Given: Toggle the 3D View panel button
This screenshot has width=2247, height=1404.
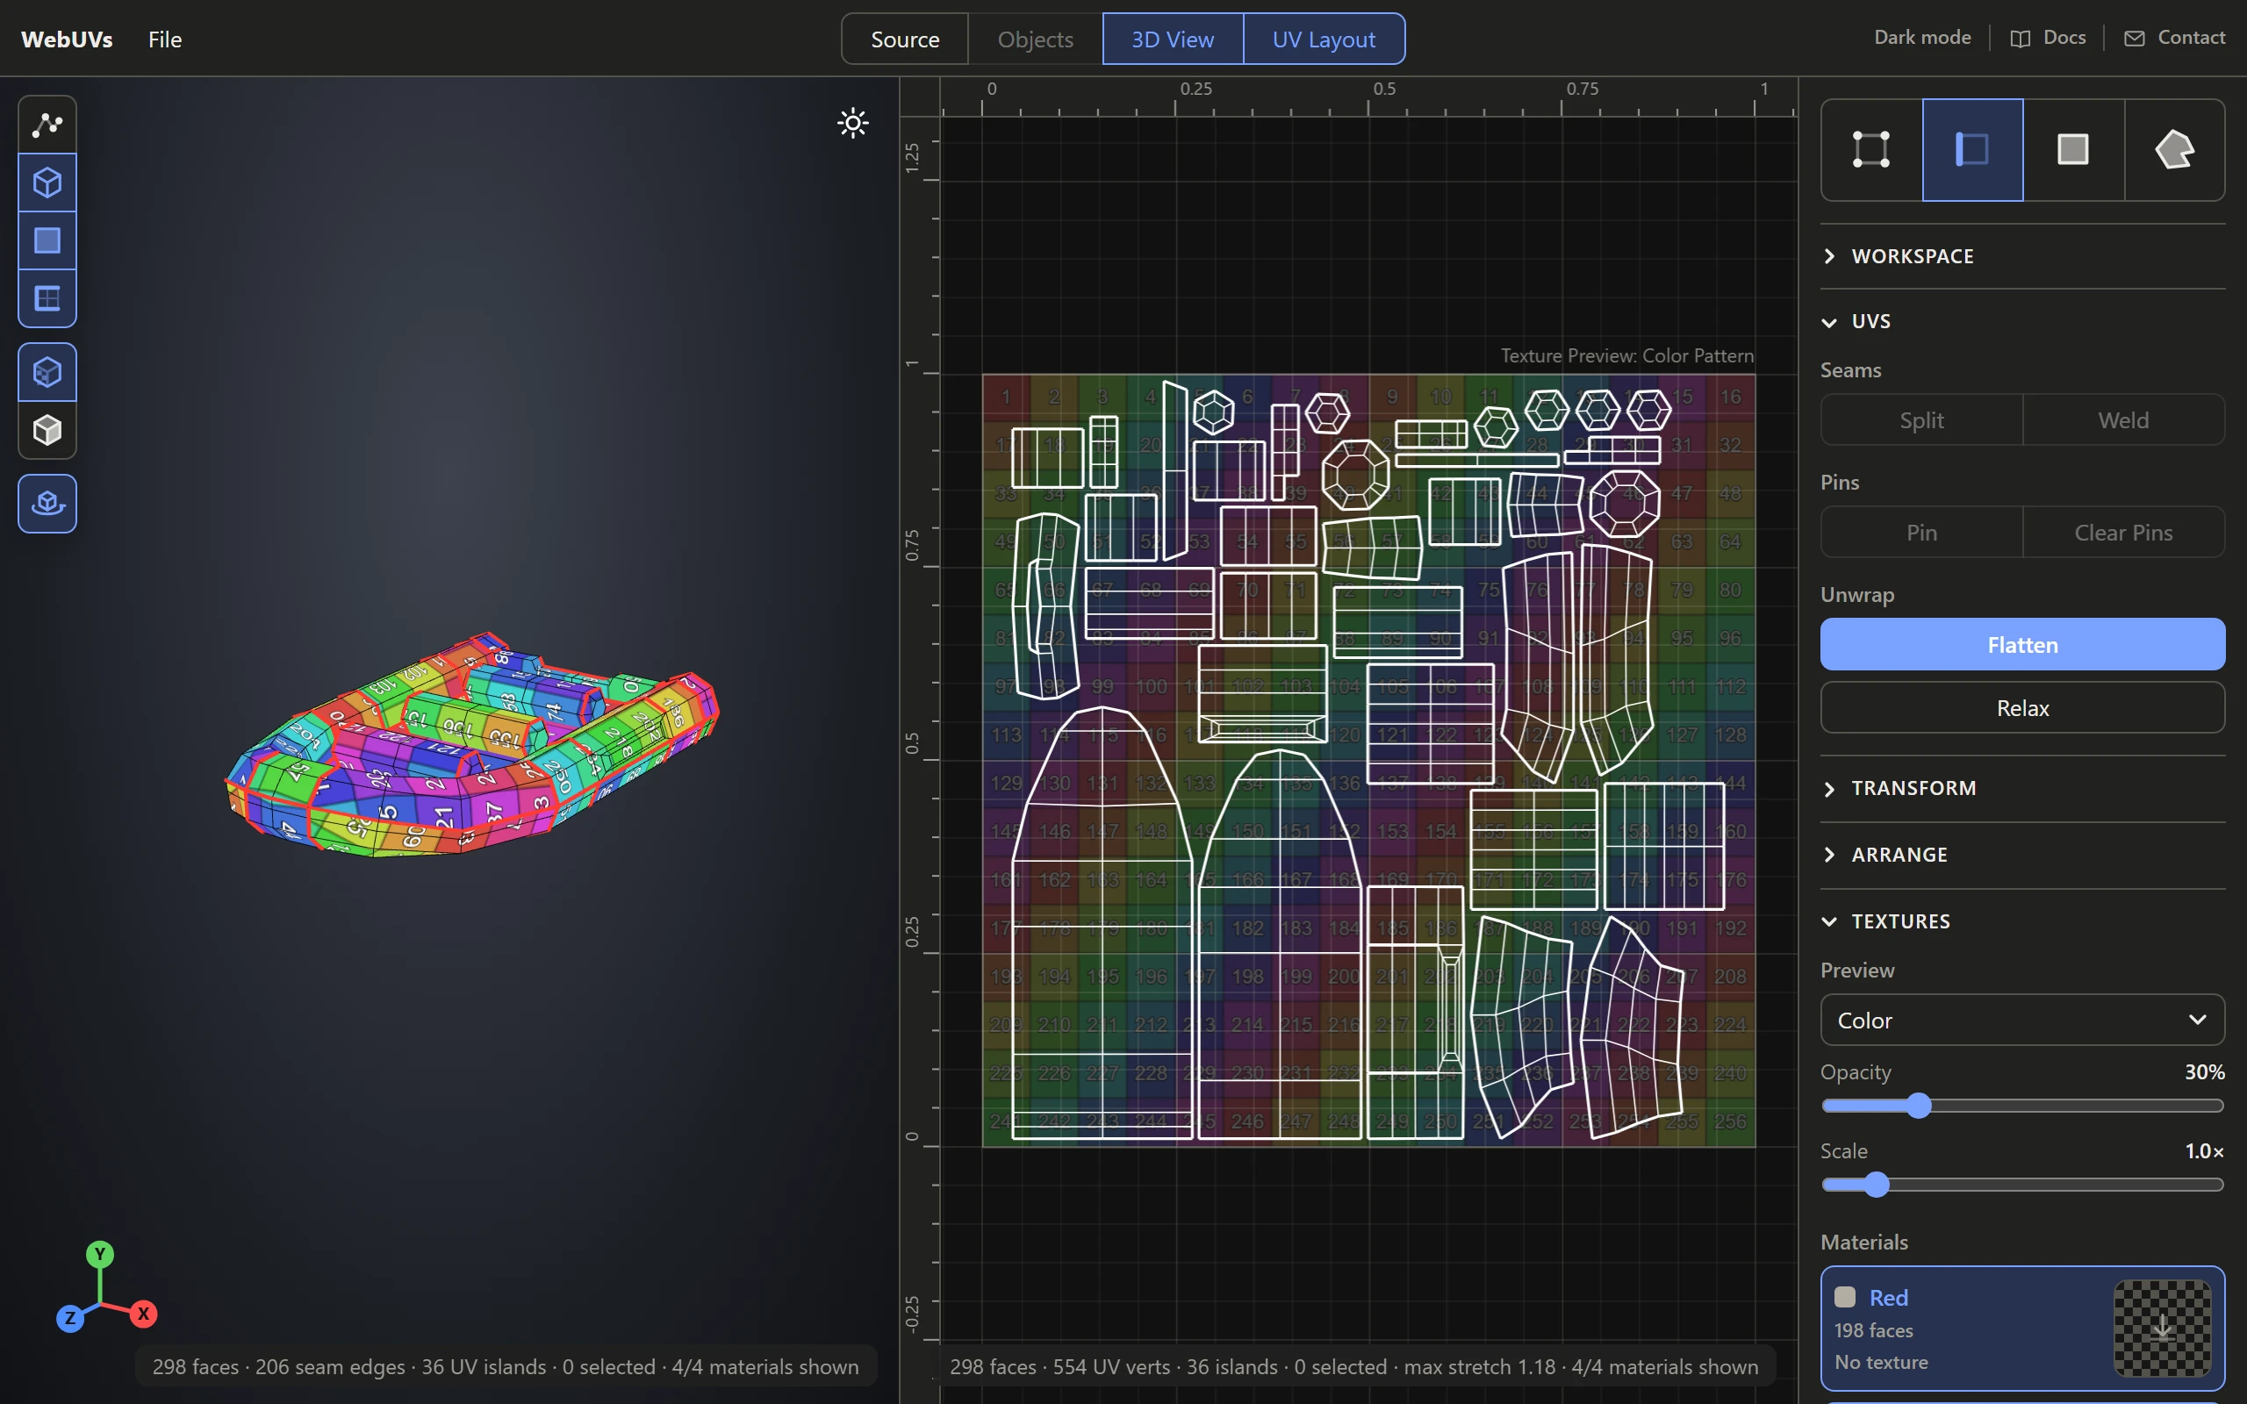Looking at the screenshot, I should pyautogui.click(x=1172, y=39).
